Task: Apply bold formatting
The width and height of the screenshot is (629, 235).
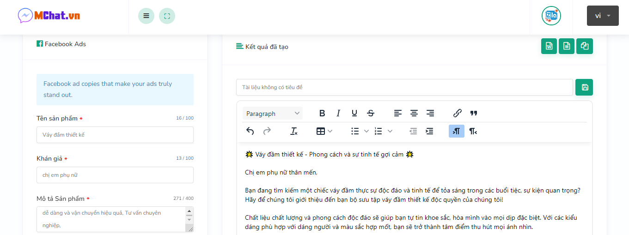Action: (322, 113)
